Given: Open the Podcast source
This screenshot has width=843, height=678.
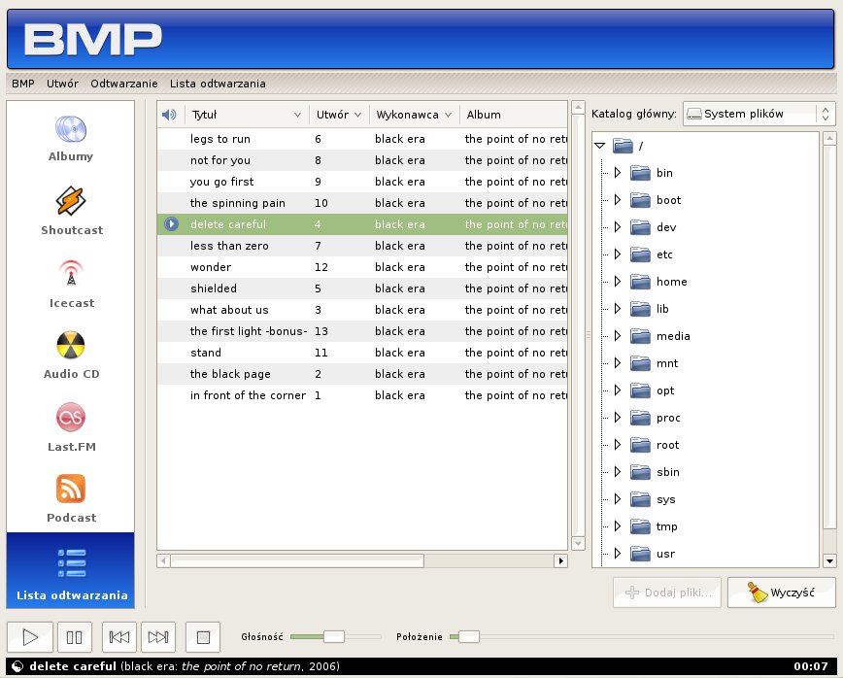Looking at the screenshot, I should click(x=72, y=499).
